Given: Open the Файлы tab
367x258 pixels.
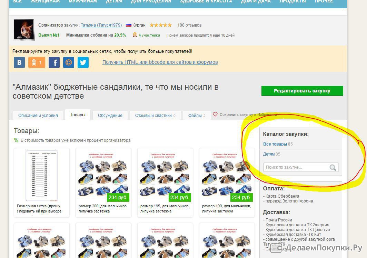Looking at the screenshot, I should coord(197,116).
